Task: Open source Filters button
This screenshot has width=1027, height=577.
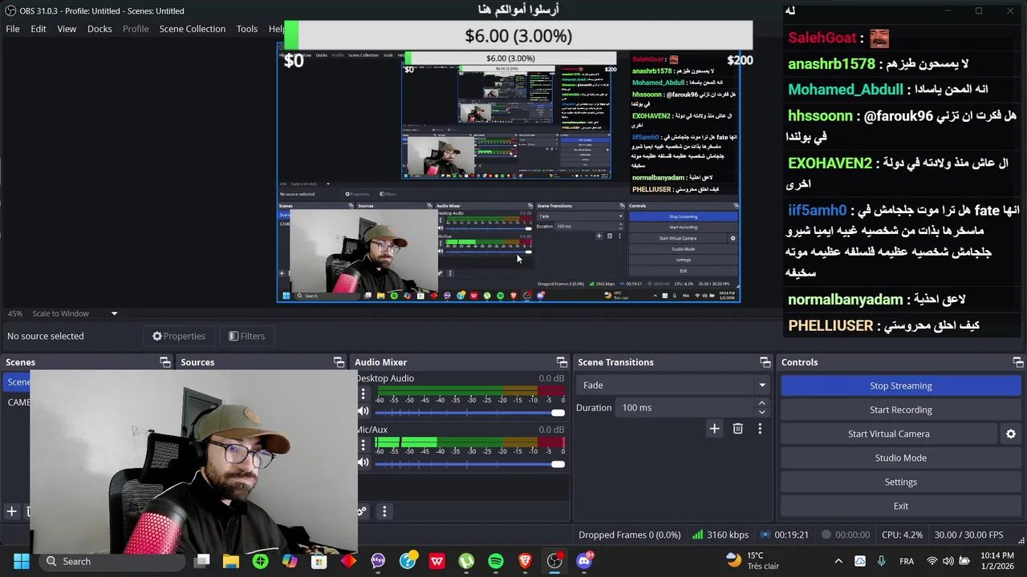Action: pos(246,336)
